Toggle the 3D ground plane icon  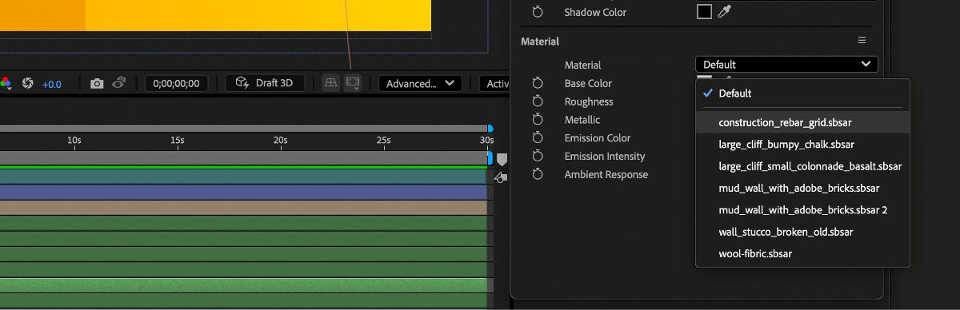(x=330, y=83)
